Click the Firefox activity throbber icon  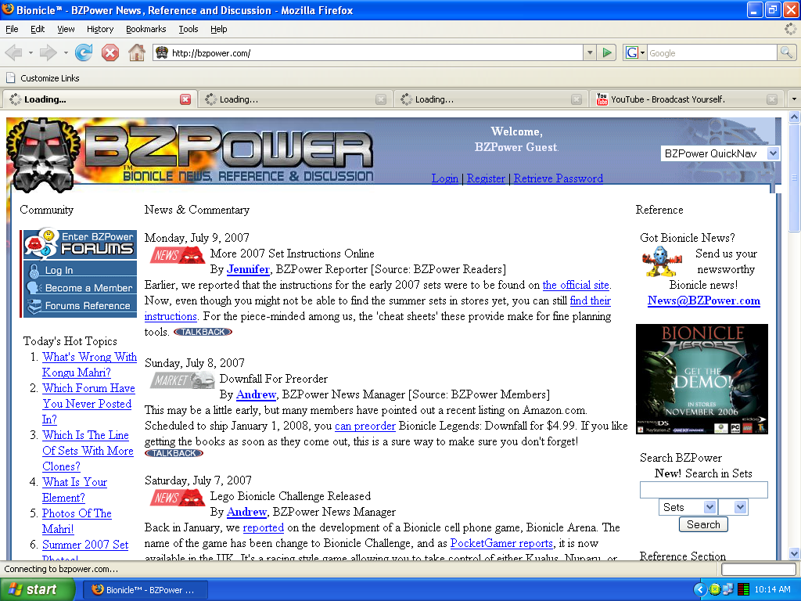[x=790, y=29]
